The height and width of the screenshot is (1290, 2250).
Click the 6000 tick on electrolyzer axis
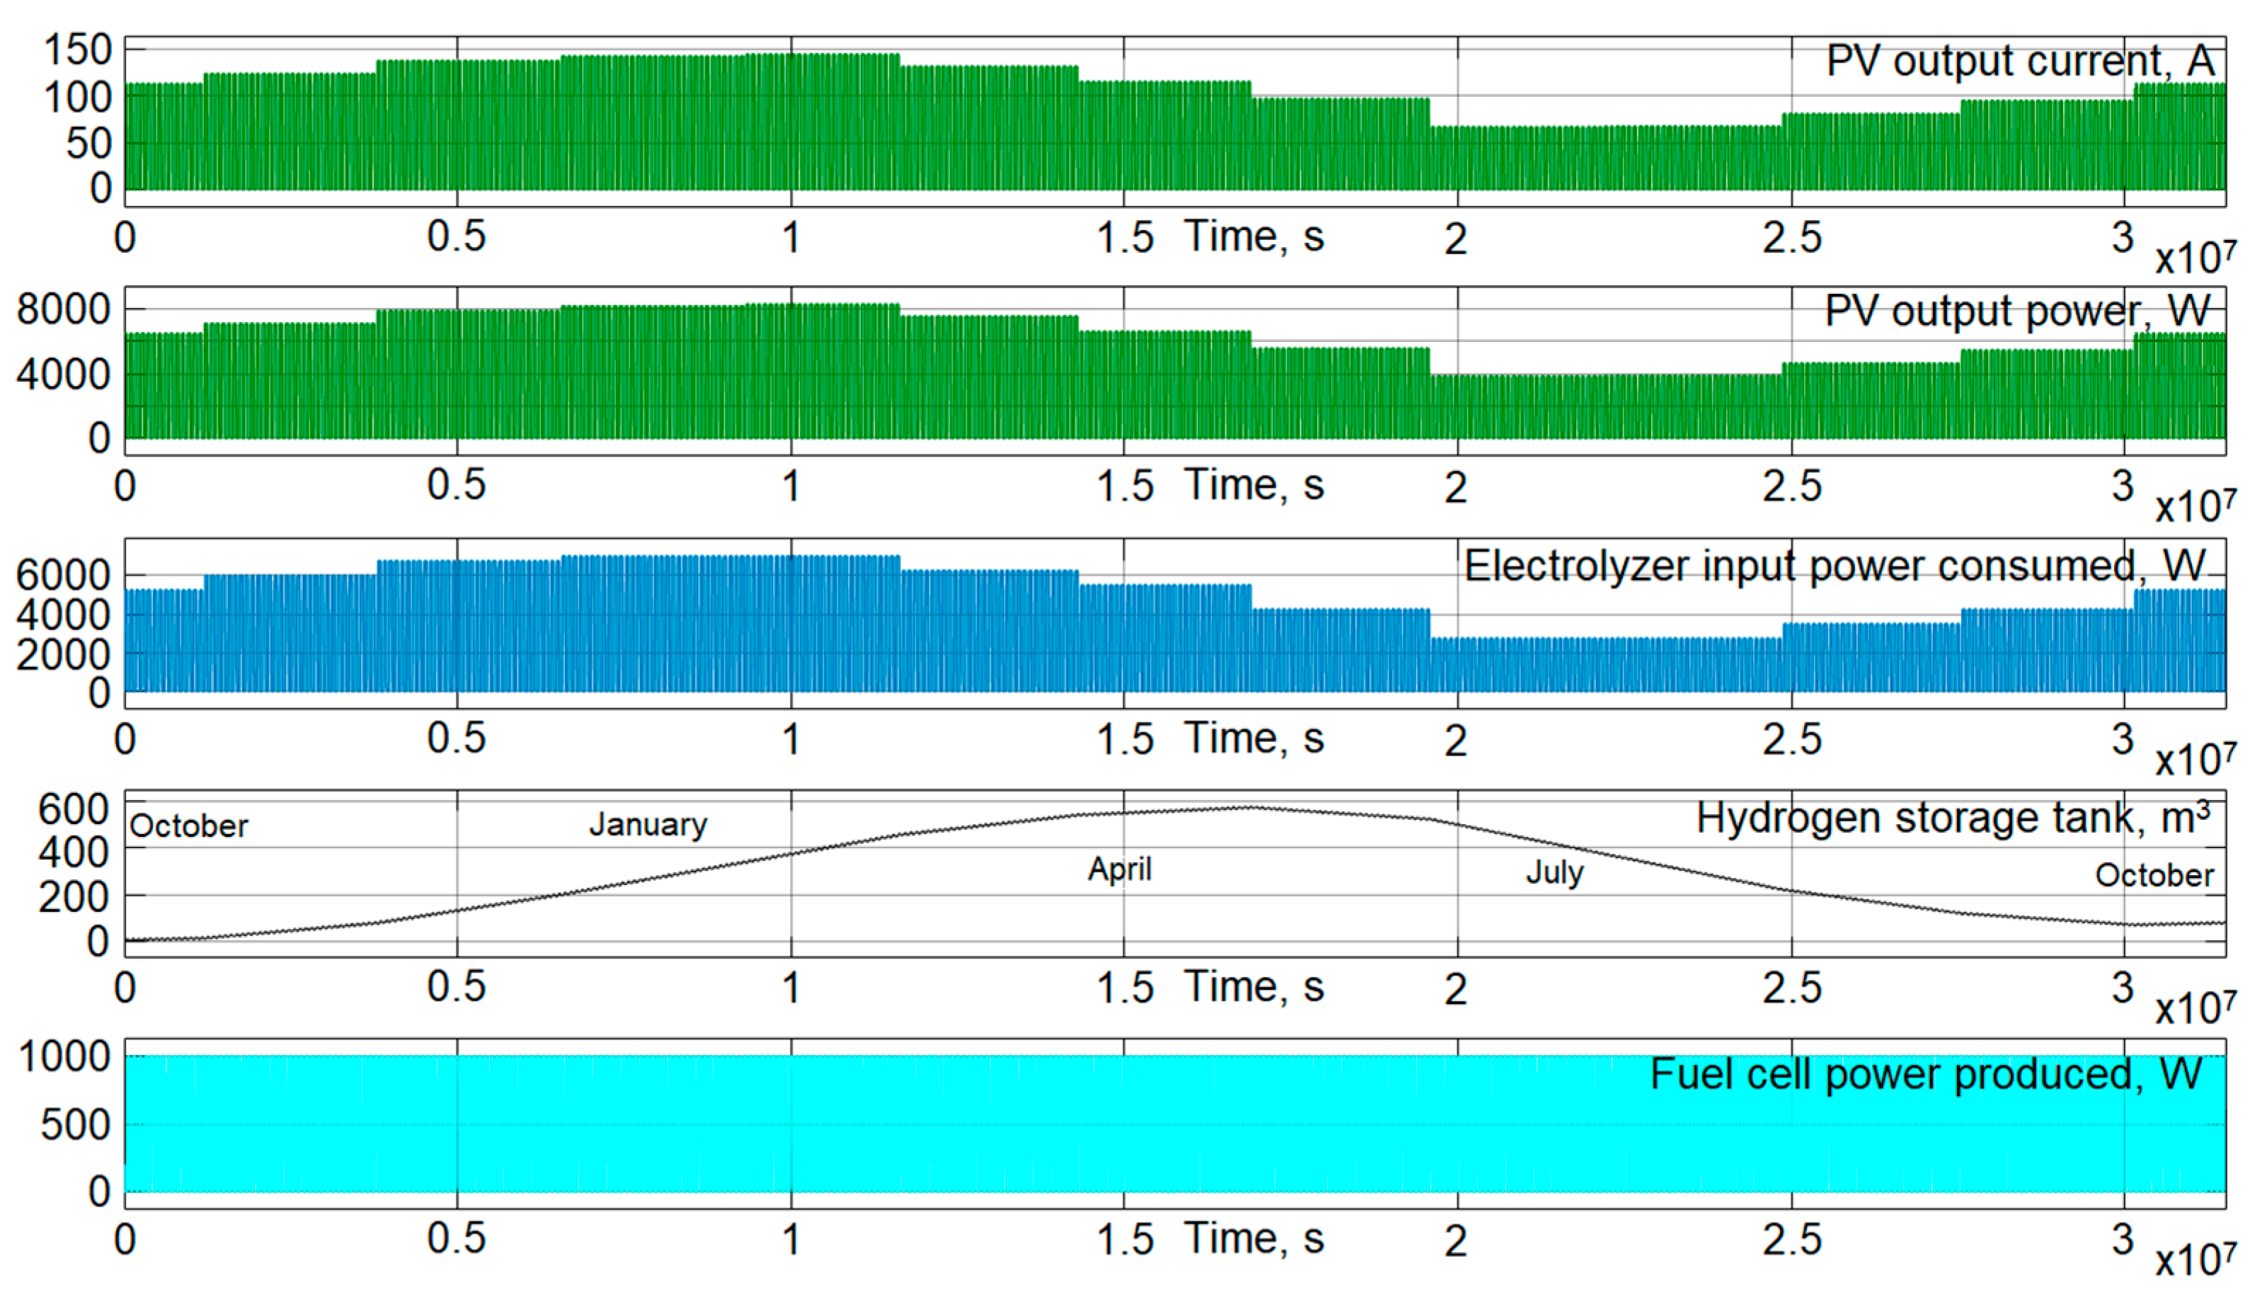[x=64, y=576]
